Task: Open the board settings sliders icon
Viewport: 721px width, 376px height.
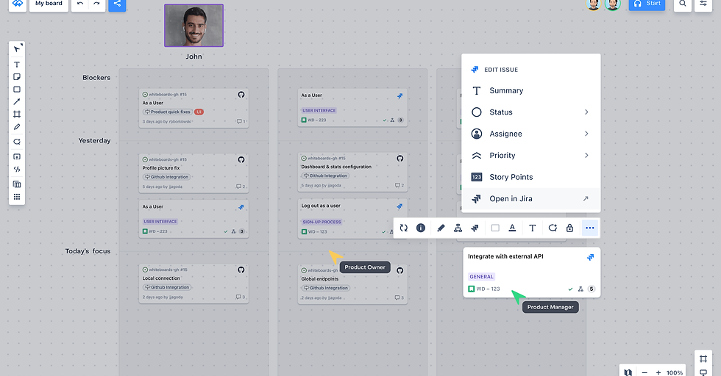Action: coord(703,4)
